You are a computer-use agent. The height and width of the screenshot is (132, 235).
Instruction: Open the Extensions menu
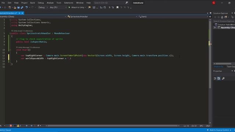[x=69, y=3]
